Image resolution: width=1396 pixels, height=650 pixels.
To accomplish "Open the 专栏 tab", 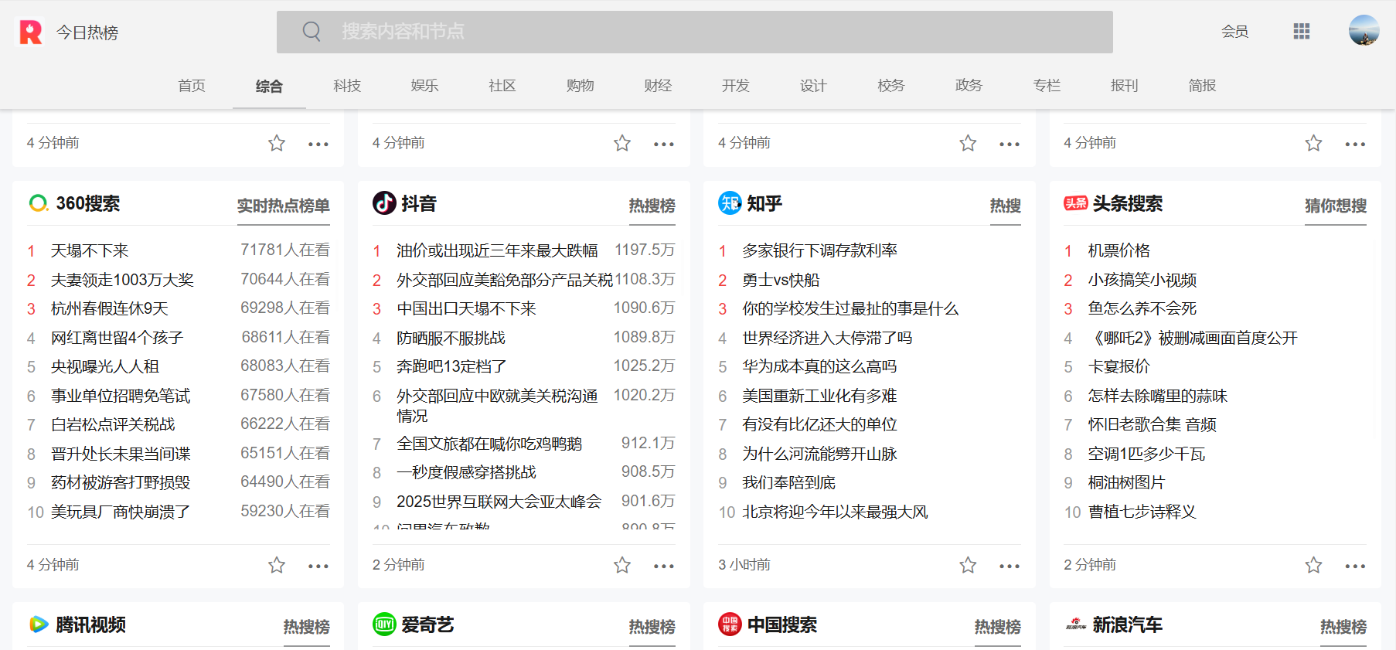I will tap(1047, 86).
